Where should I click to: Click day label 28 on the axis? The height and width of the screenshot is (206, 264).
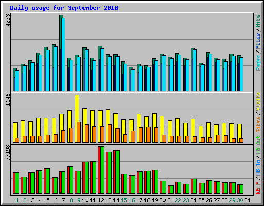[x=224, y=200]
